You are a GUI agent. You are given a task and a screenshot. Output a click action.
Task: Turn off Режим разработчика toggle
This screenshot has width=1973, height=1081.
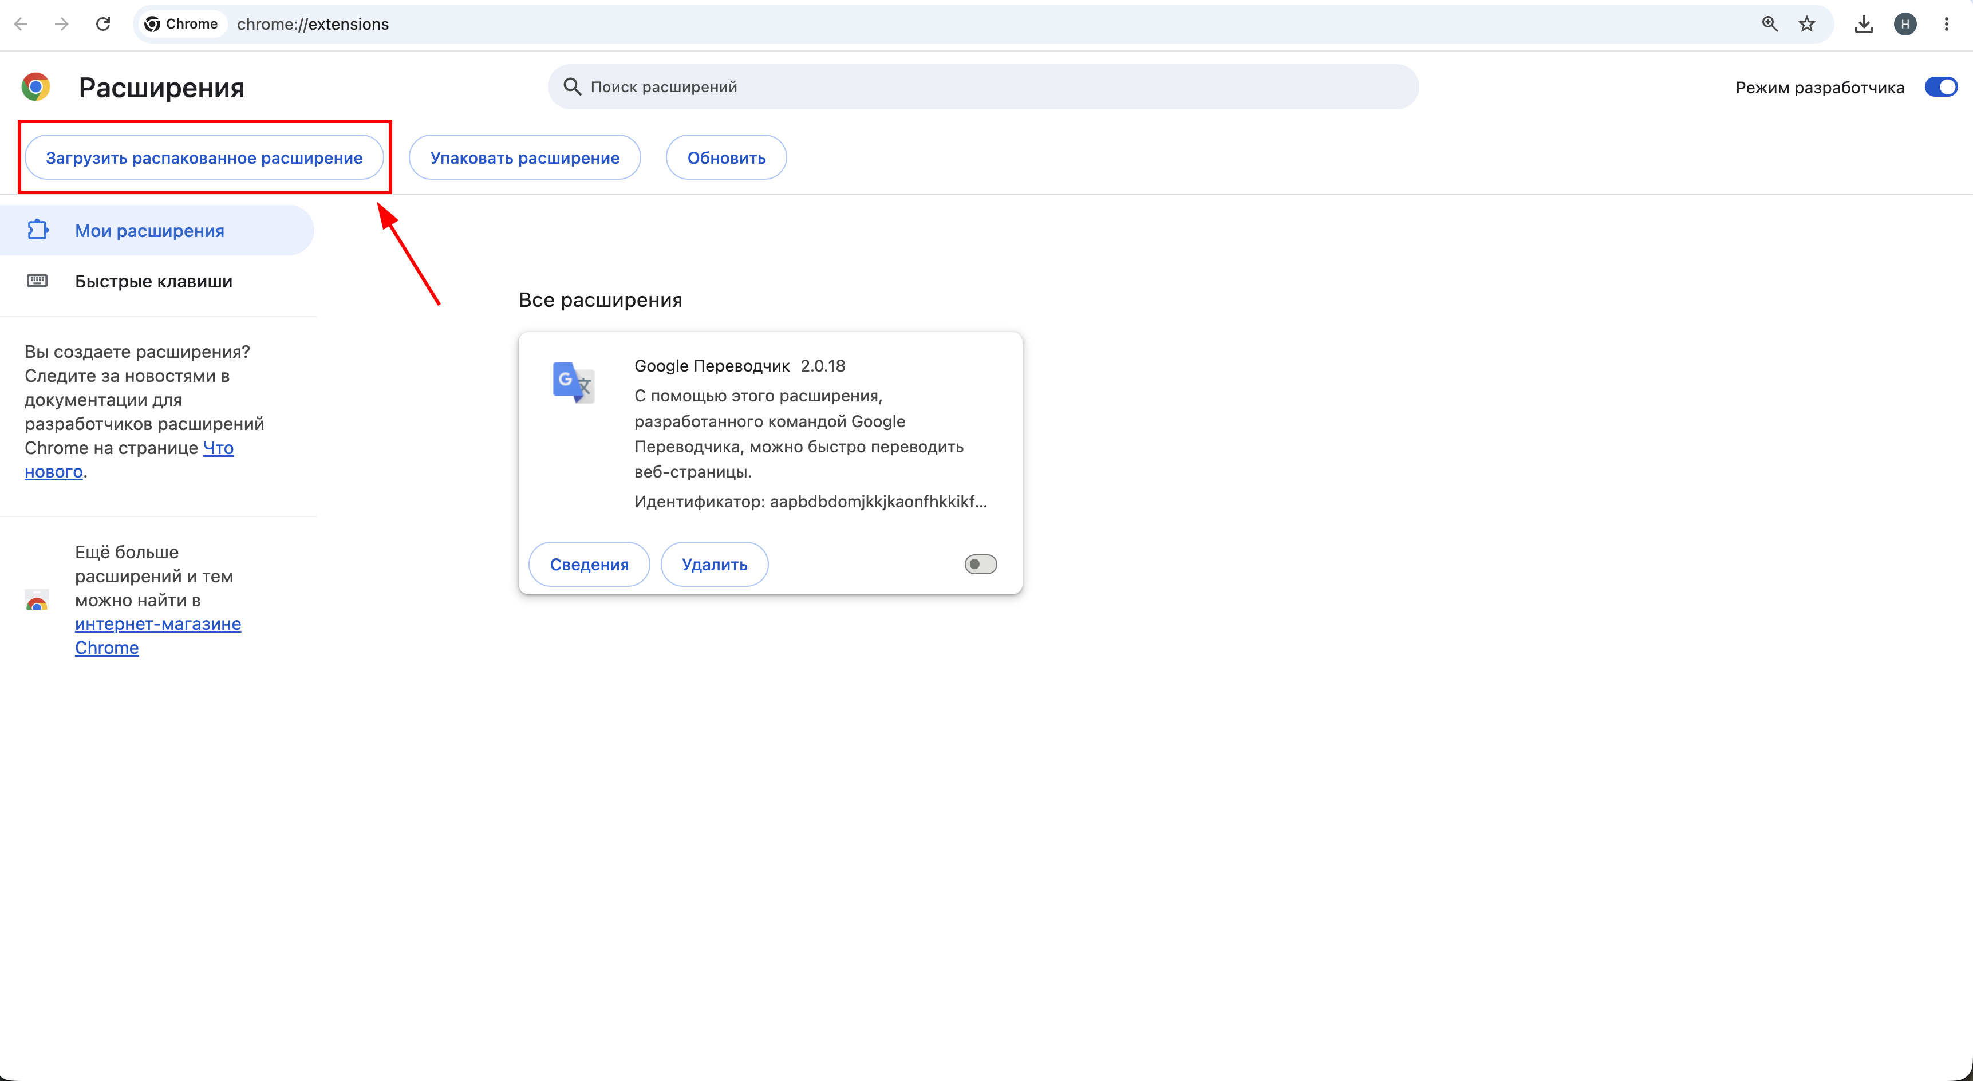pos(1941,86)
